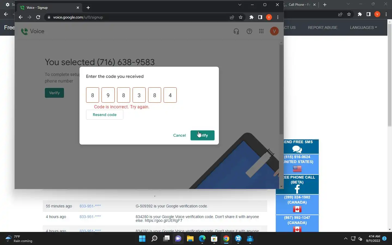Go back in background browser window

(x=6, y=14)
